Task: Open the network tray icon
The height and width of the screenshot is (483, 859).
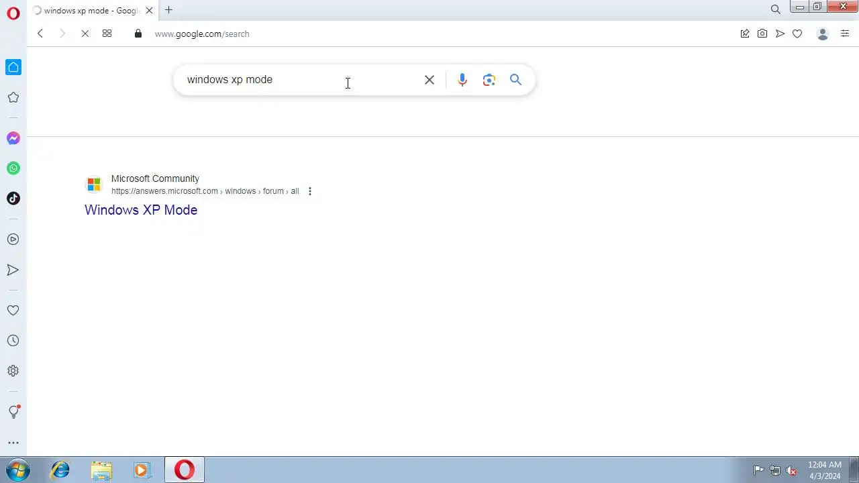Action: click(x=775, y=470)
